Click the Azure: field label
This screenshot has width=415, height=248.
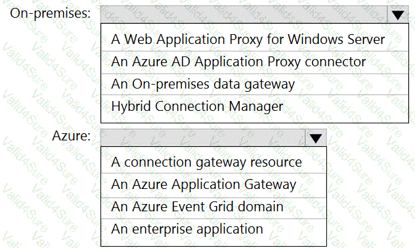[x=71, y=136]
